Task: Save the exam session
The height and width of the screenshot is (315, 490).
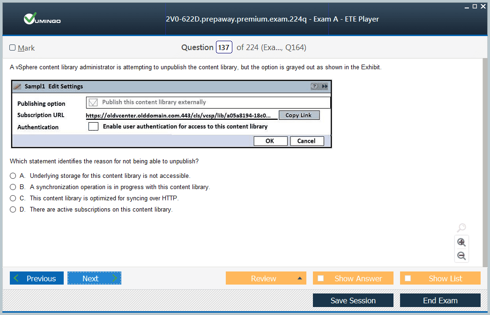Action: pos(353,300)
